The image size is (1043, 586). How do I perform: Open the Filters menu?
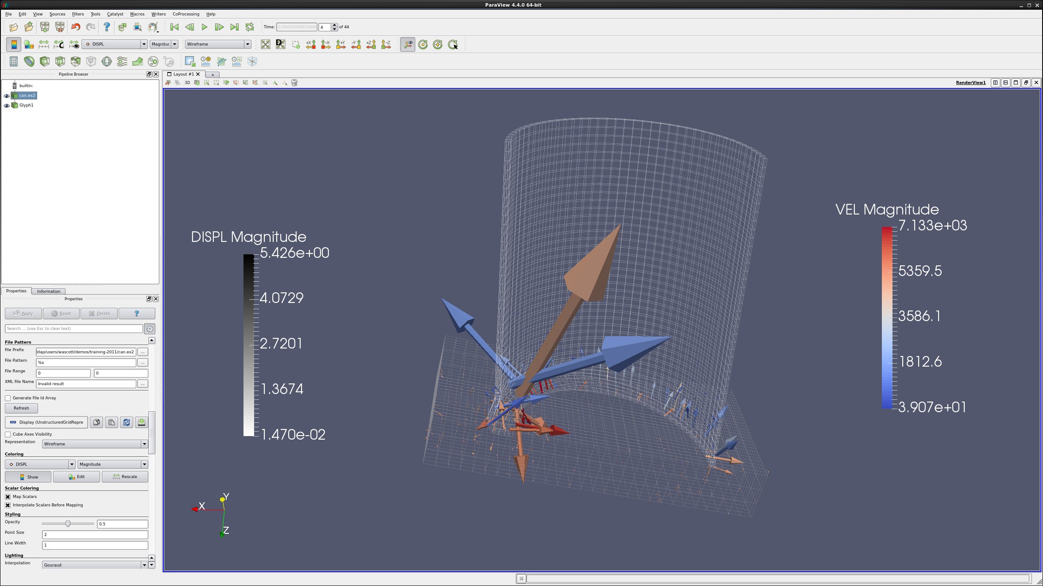pyautogui.click(x=77, y=14)
